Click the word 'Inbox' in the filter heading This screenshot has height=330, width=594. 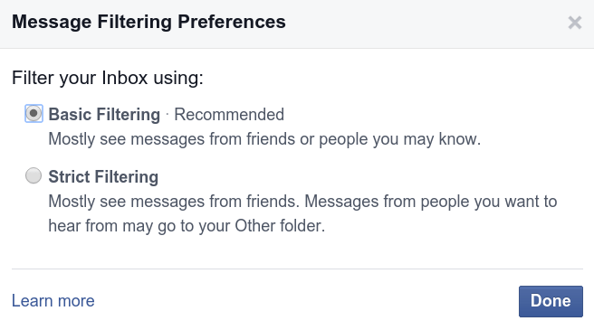124,78
